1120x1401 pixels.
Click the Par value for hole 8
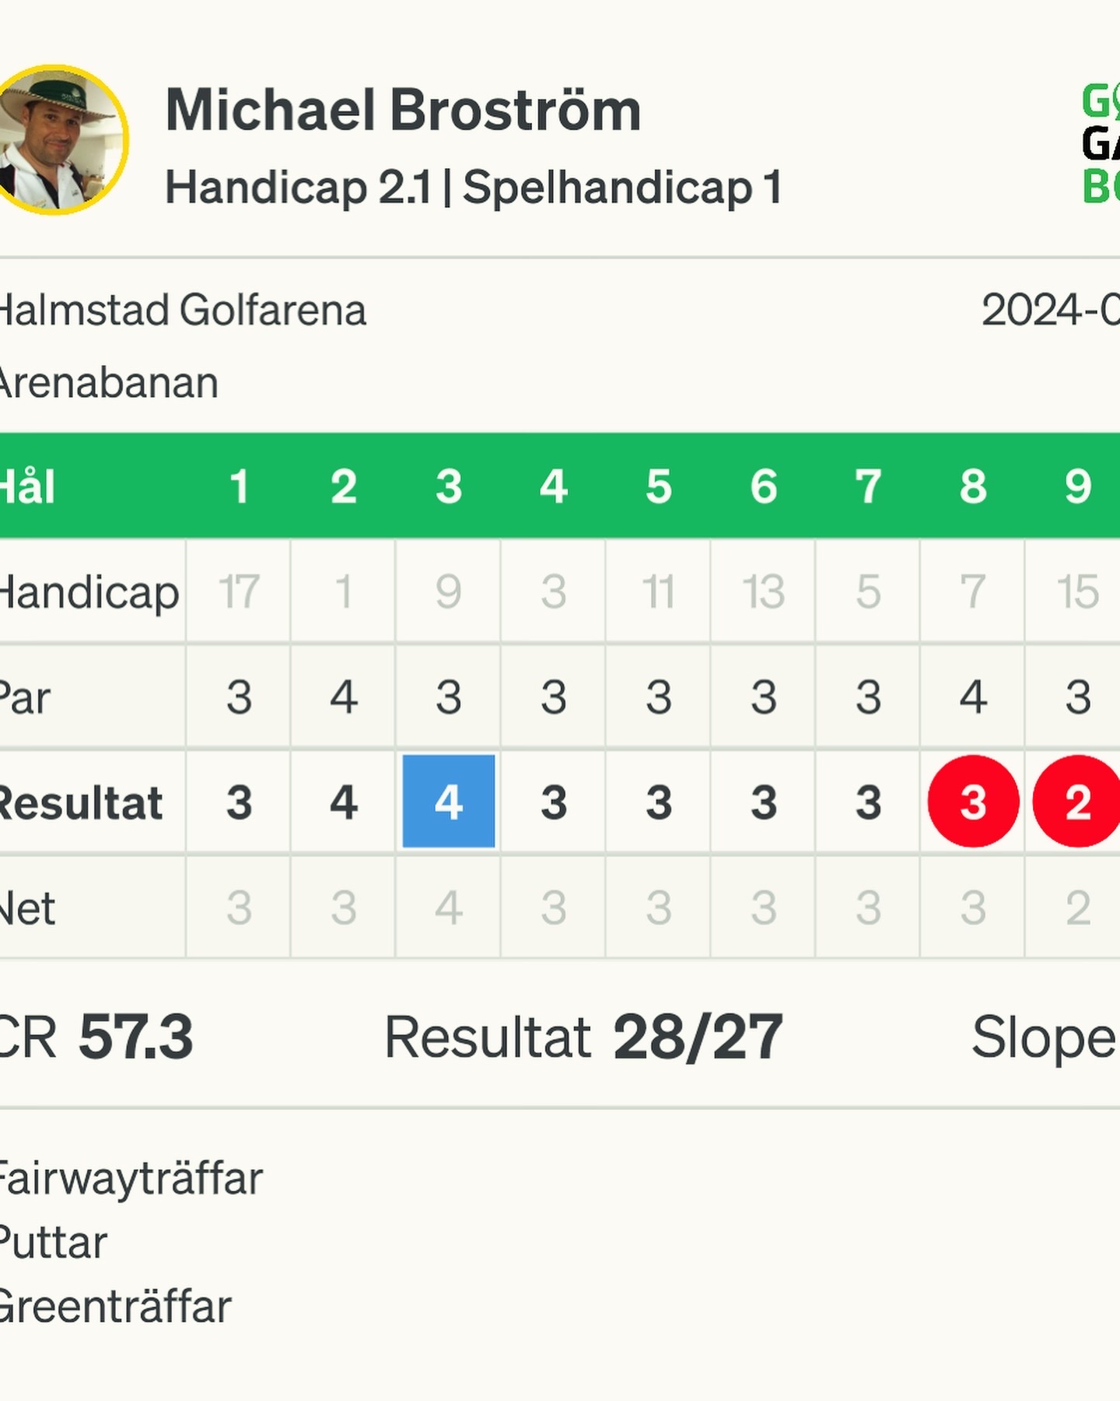point(973,697)
